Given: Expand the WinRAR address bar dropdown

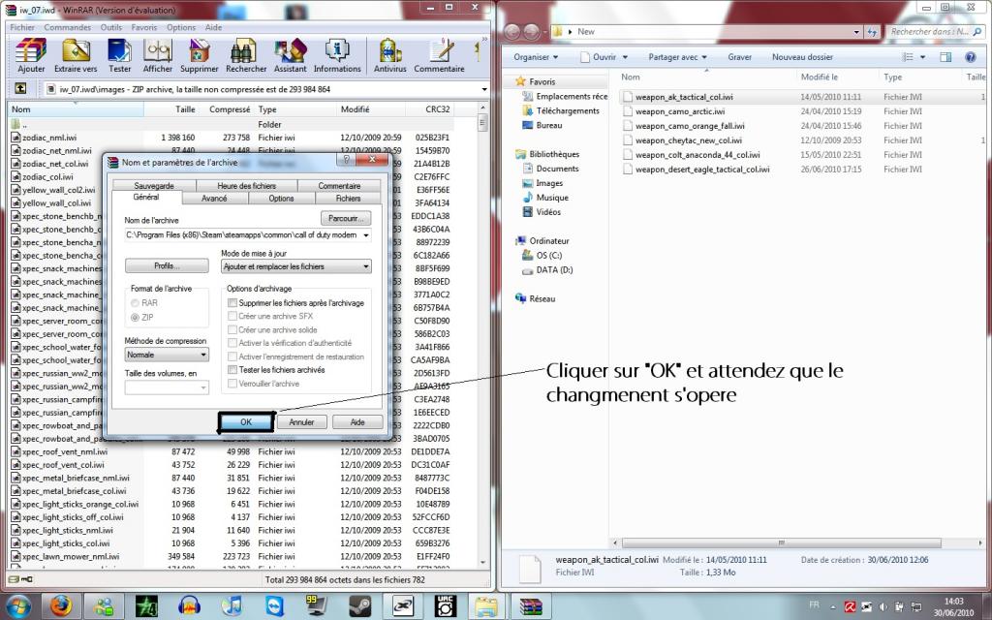Looking at the screenshot, I should (484, 89).
